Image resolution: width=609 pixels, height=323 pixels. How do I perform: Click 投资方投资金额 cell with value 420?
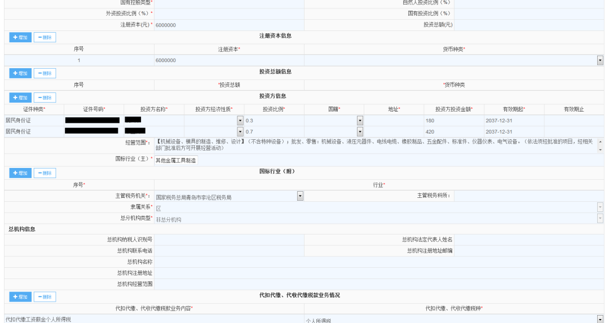point(454,131)
